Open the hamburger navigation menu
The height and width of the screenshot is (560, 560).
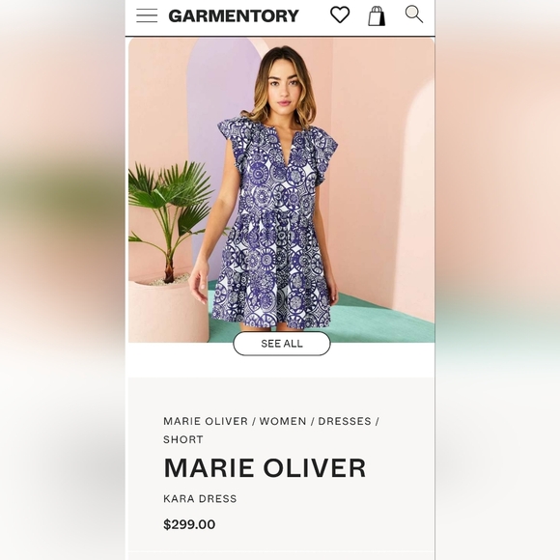(147, 15)
